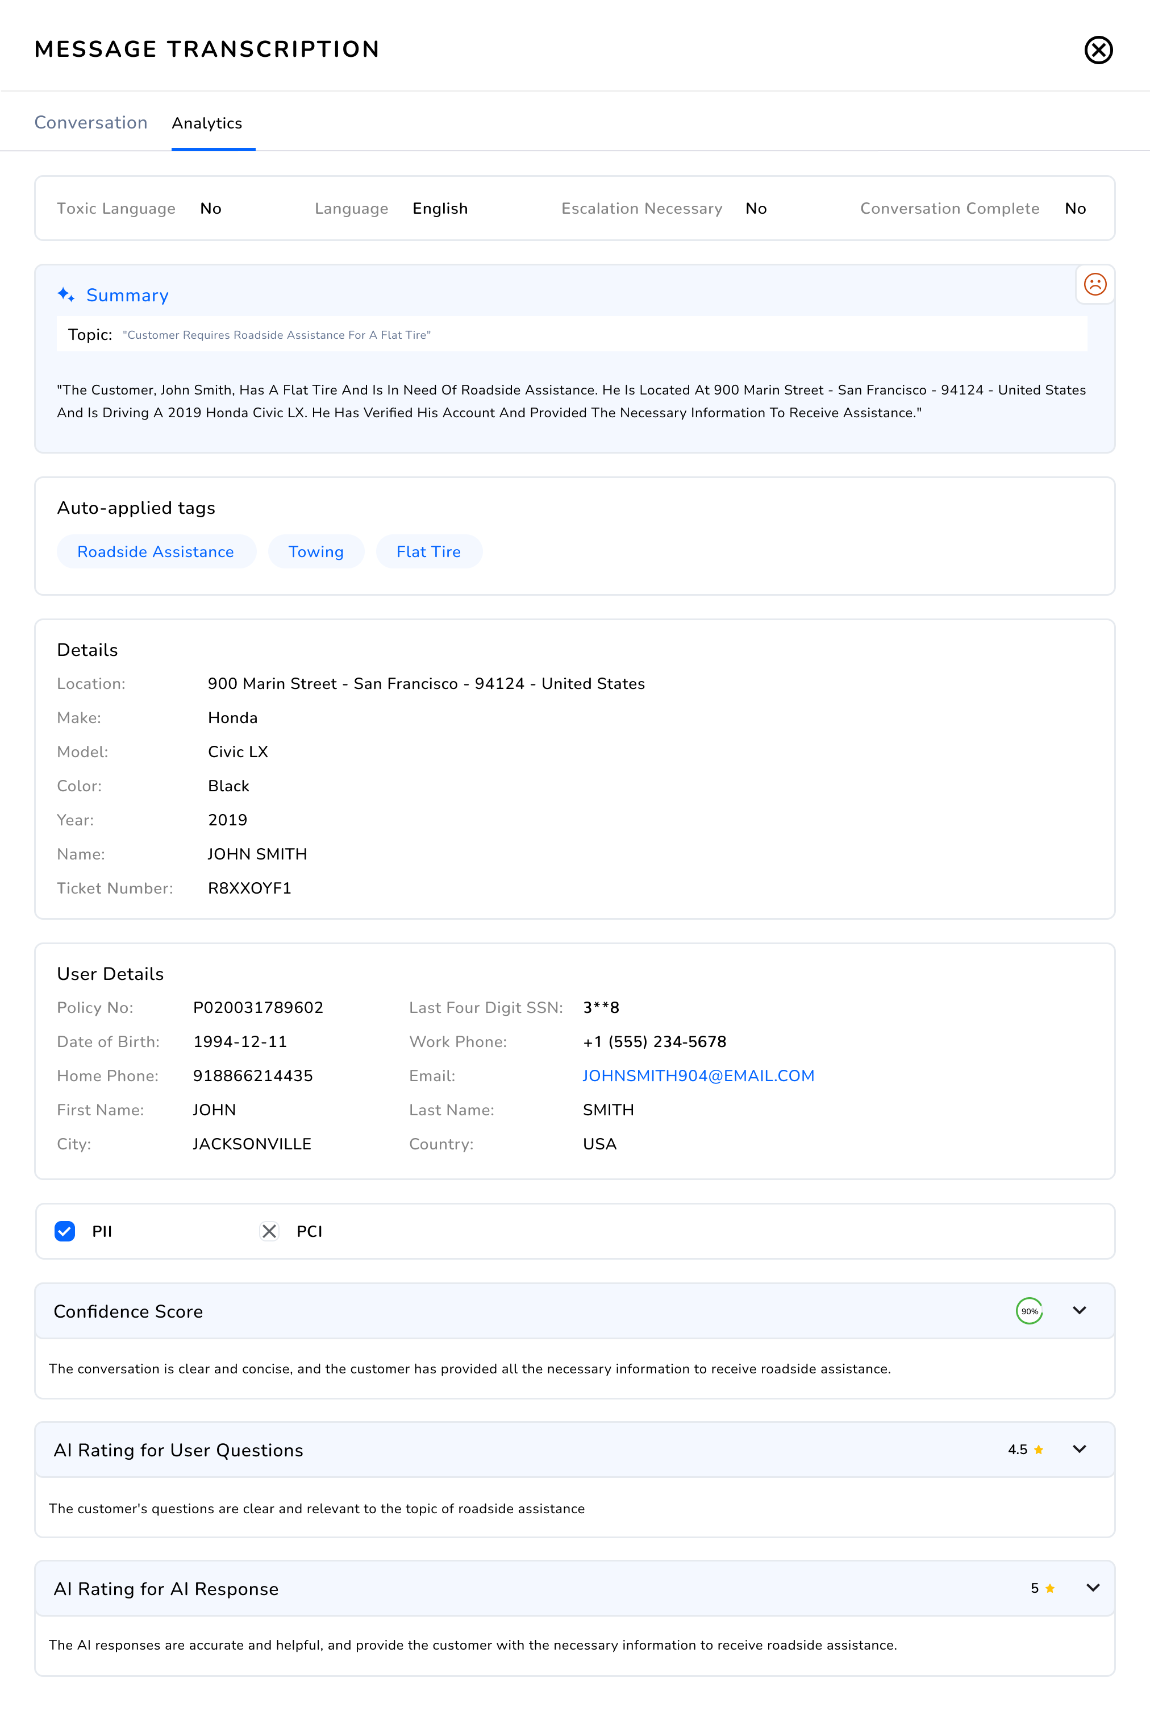Image resolution: width=1150 pixels, height=1711 pixels.
Task: Click the user questions rating explanation text
Action: (317, 1509)
